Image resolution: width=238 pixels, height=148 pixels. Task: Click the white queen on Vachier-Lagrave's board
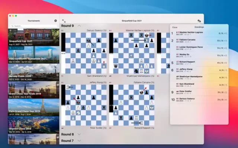(x=116, y=66)
